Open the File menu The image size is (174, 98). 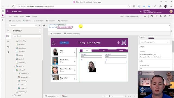10,17
